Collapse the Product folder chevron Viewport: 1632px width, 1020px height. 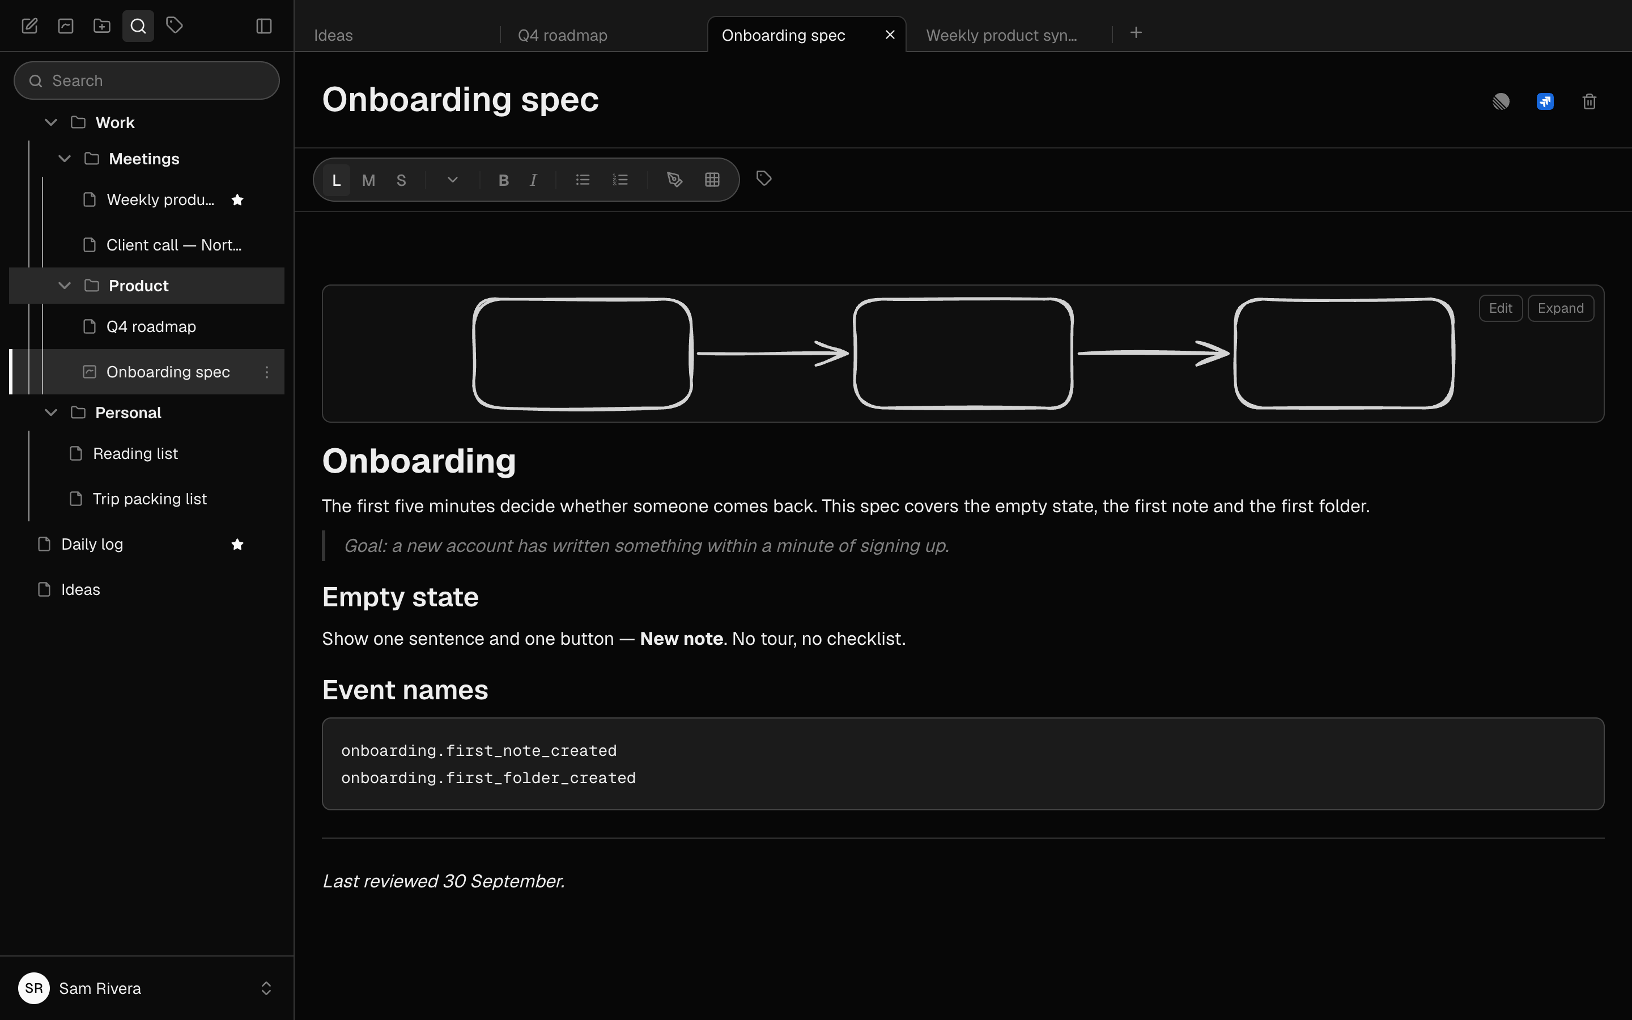[x=65, y=286]
